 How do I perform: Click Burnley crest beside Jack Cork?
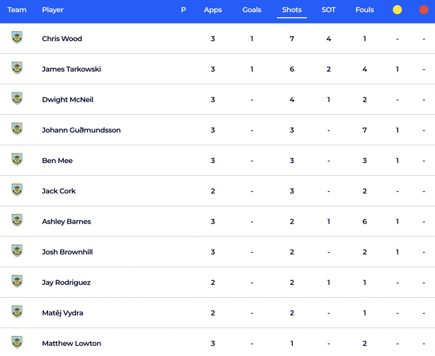(x=17, y=190)
